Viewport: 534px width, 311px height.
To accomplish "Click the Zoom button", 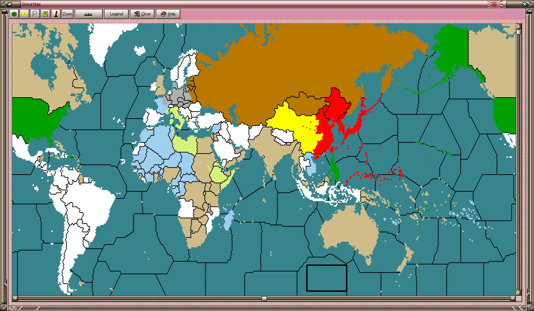I will point(67,14).
